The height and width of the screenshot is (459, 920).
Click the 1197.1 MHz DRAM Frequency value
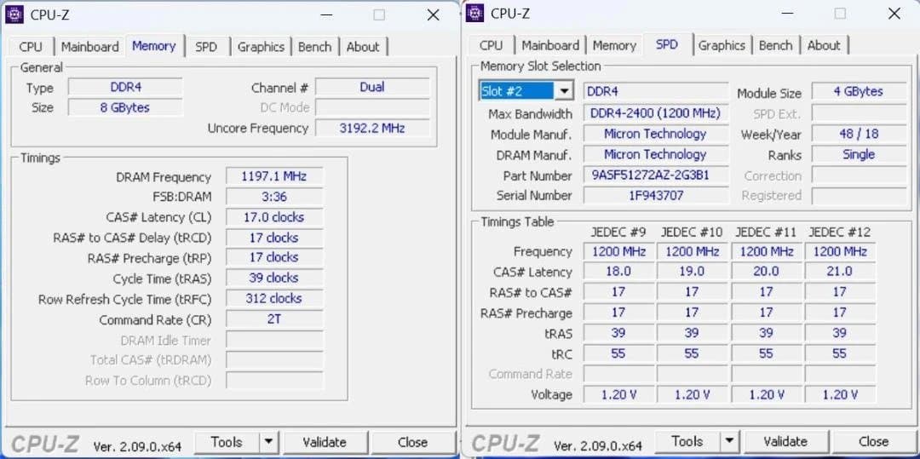[x=274, y=176]
